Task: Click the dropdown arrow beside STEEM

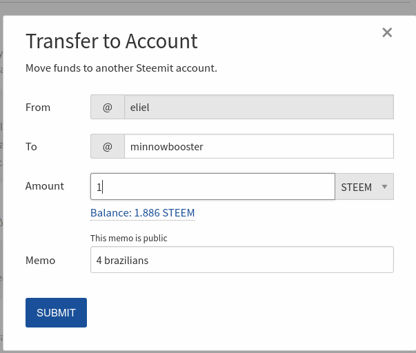Action: click(384, 187)
